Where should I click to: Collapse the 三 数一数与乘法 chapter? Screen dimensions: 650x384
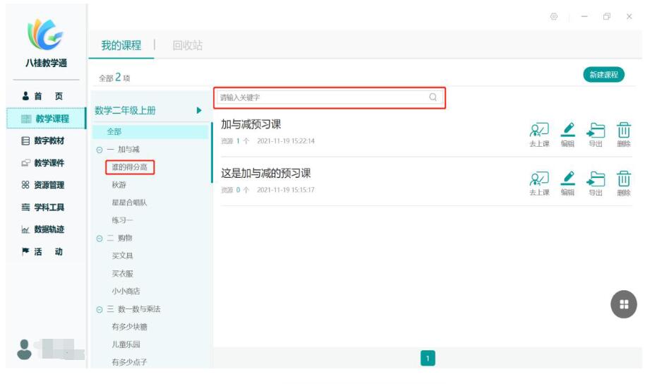pos(99,310)
